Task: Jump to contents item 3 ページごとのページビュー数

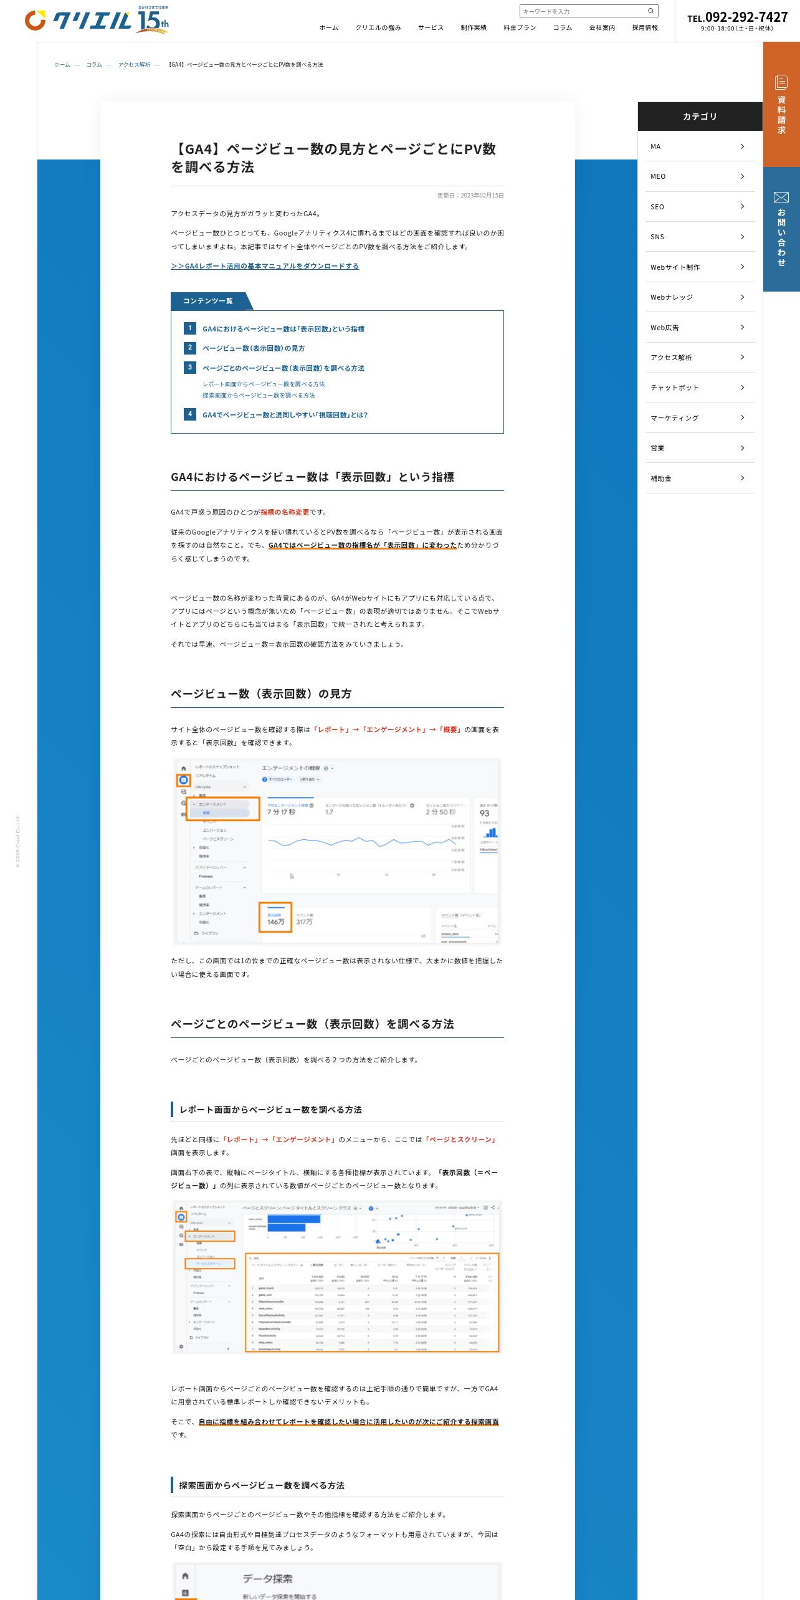Action: coord(283,368)
